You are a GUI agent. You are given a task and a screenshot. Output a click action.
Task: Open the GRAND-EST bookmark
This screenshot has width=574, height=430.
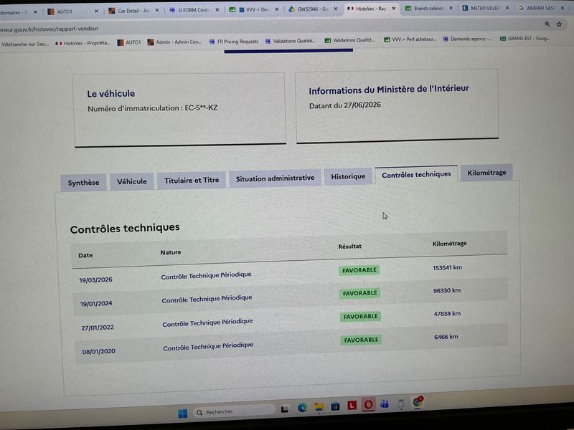click(x=525, y=39)
